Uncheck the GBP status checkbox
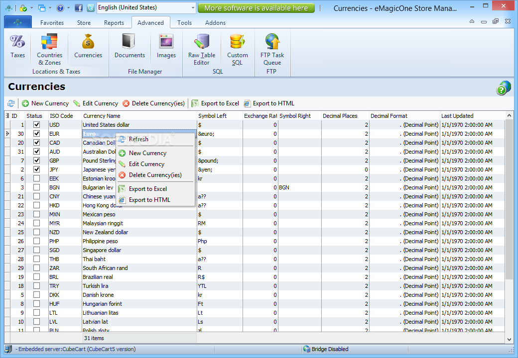Screen dimensions: 518x358 37,160
